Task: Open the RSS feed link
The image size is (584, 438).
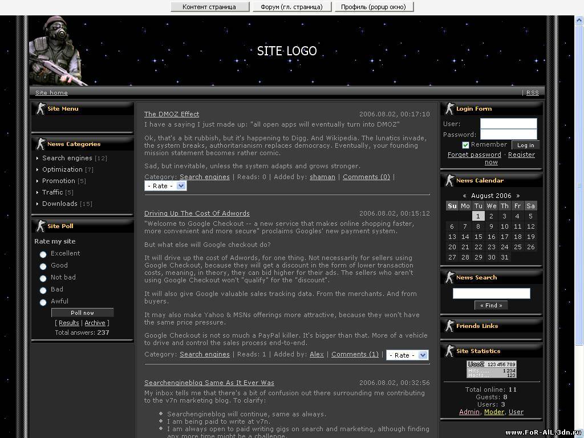Action: [532, 93]
